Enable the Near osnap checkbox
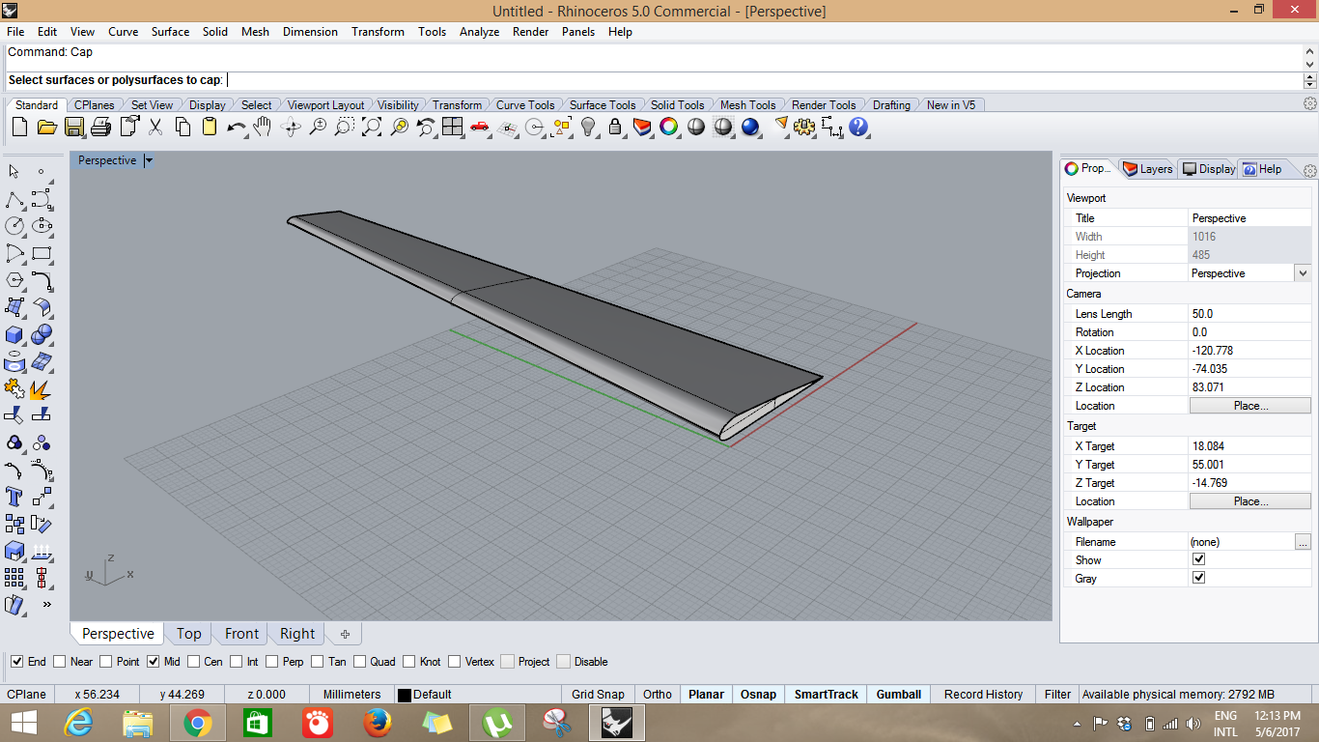The image size is (1319, 742). pyautogui.click(x=60, y=662)
